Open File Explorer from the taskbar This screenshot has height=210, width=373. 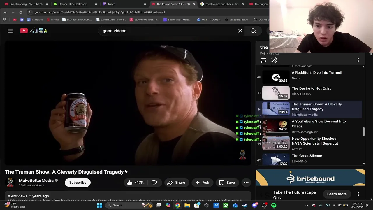pos(187,205)
